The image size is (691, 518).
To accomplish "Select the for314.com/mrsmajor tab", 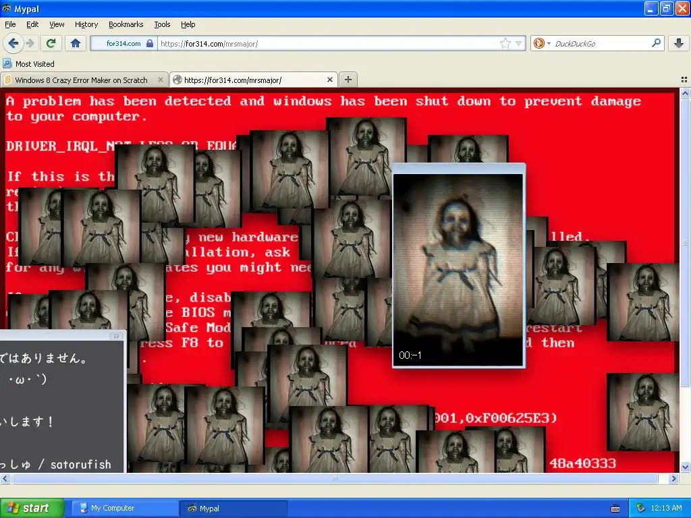I will [254, 80].
